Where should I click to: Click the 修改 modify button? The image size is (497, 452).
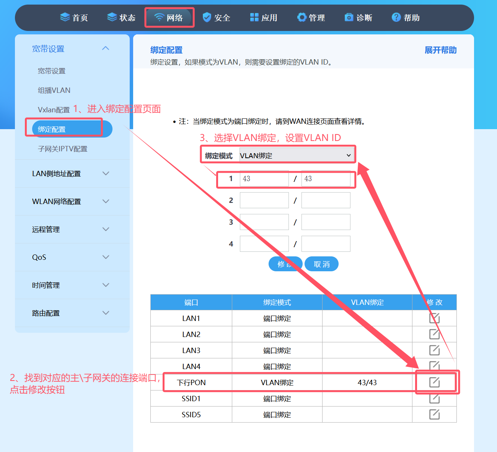(x=285, y=264)
